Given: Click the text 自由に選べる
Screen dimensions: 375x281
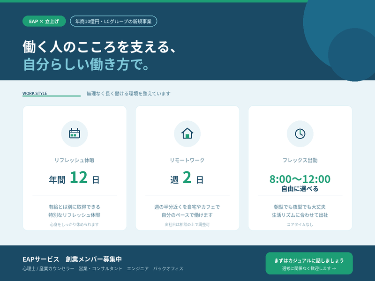Looking at the screenshot, I should coord(300,189).
